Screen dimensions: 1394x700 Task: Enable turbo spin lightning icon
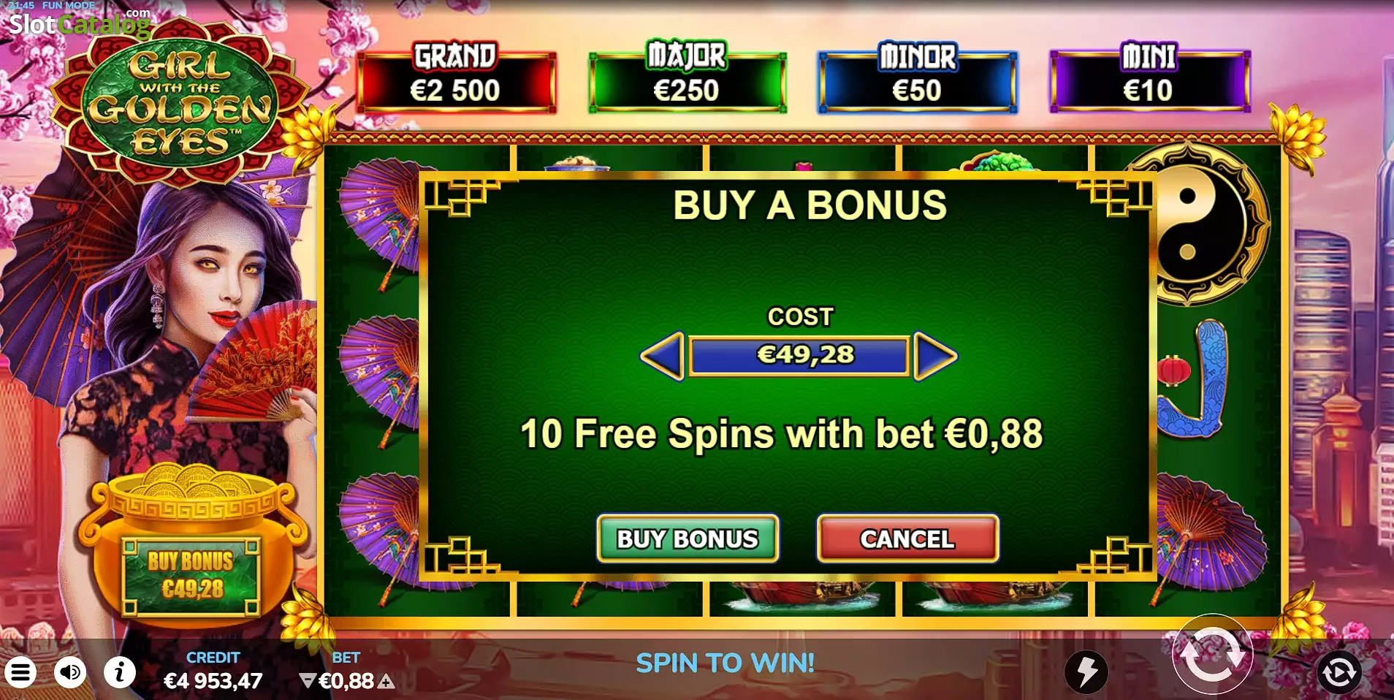pos(1086,672)
